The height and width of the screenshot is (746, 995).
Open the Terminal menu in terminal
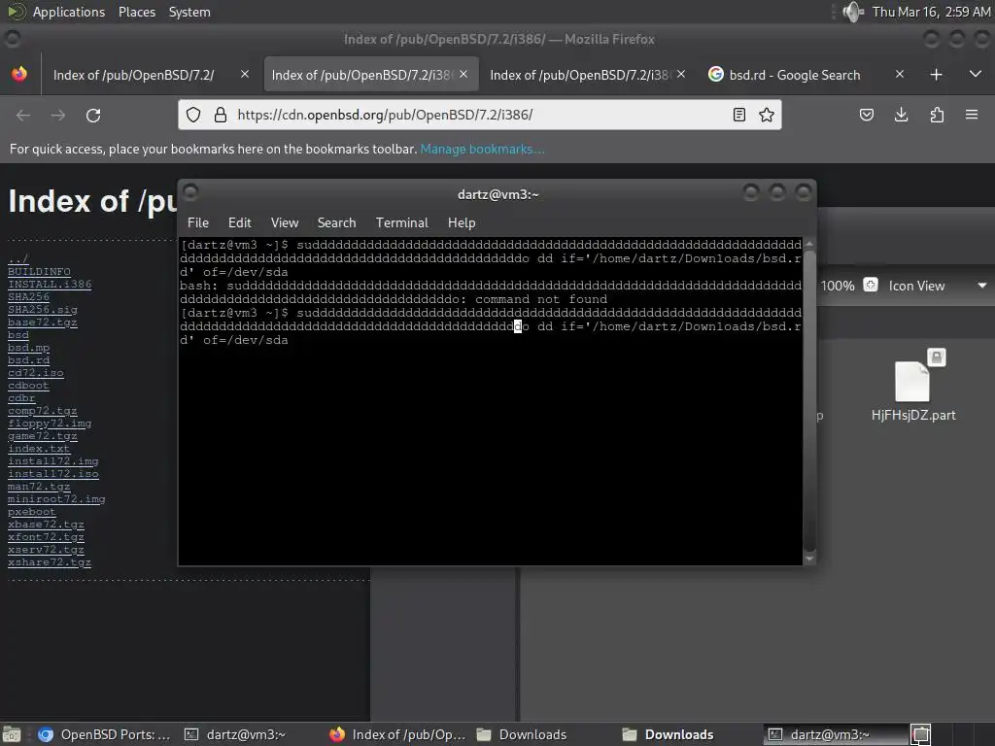coord(401,222)
